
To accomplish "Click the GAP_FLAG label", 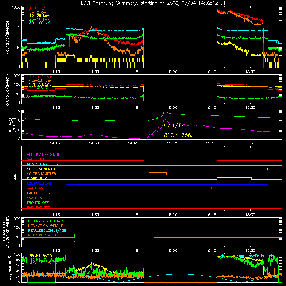I will click(35, 159).
